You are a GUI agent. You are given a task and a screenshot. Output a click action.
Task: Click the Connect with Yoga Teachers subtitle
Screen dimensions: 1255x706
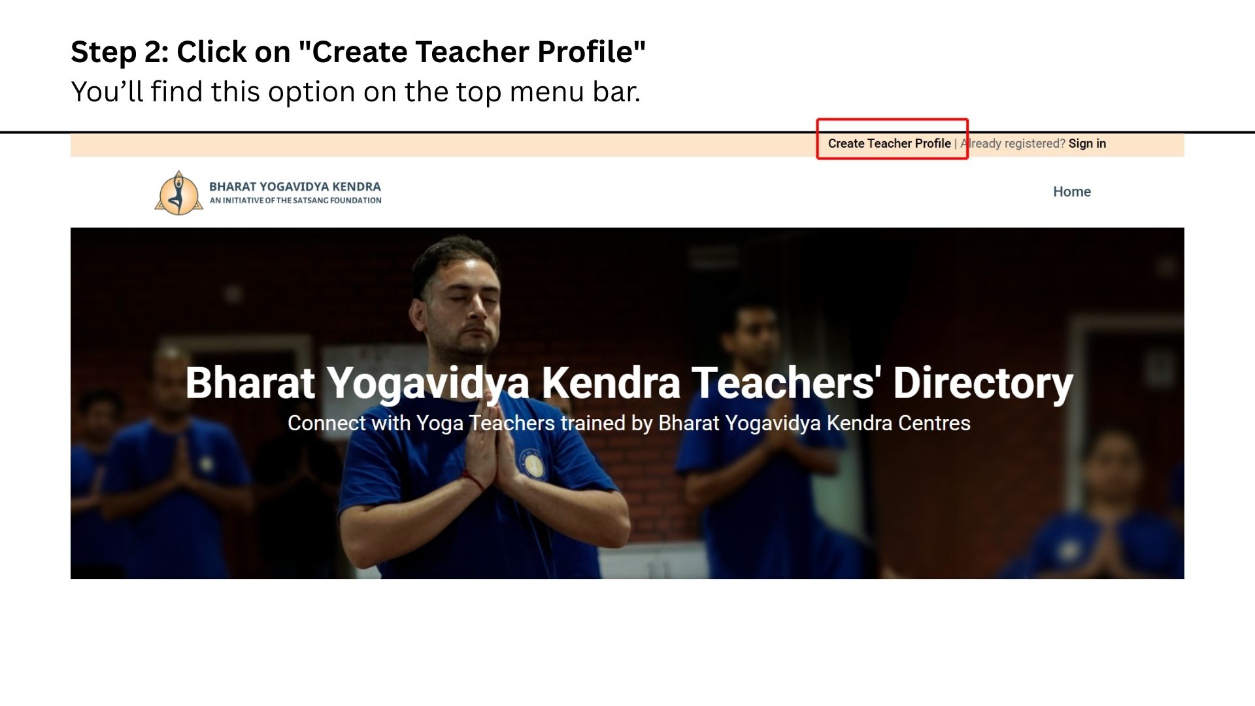tap(629, 423)
